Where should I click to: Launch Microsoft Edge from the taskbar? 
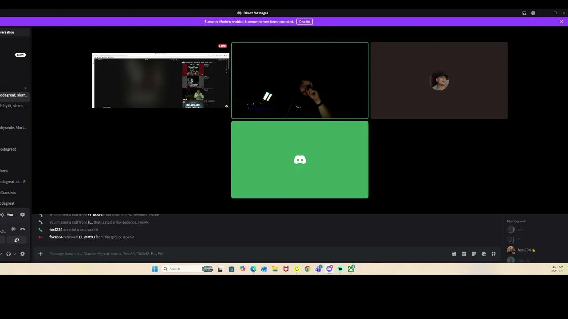pos(253,269)
